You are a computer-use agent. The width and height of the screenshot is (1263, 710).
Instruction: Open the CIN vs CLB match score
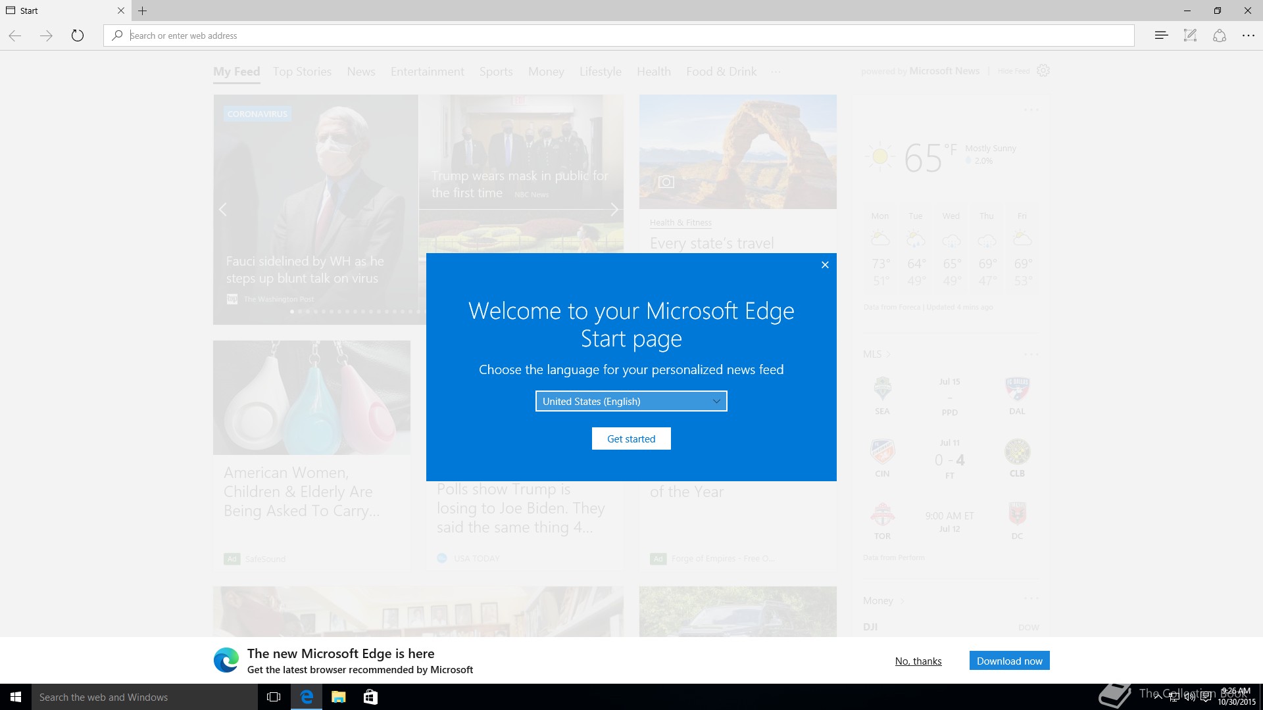coord(950,460)
